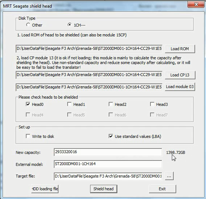Click the disabled Head5 checkbox
Image resolution: width=206 pixels, height=199 pixels.
tap(69, 115)
